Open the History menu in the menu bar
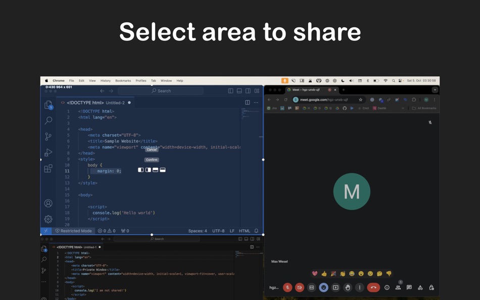Screen dimensions: 480x300 coord(106,81)
